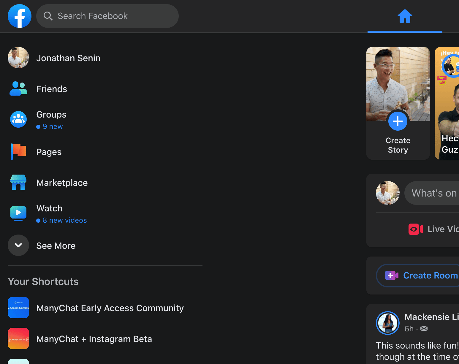Viewport: 459px width, 364px height.
Task: Start a Live Video
Action: pos(434,229)
